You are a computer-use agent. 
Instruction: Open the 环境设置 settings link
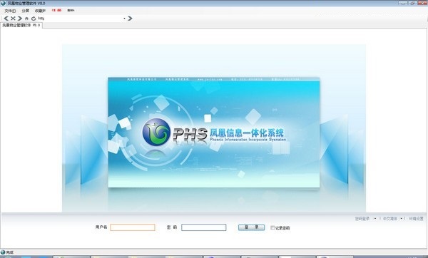tap(416, 219)
